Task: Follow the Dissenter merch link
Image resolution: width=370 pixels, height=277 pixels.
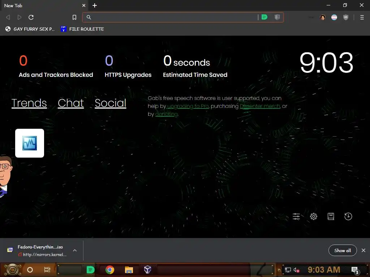Action: [260, 106]
